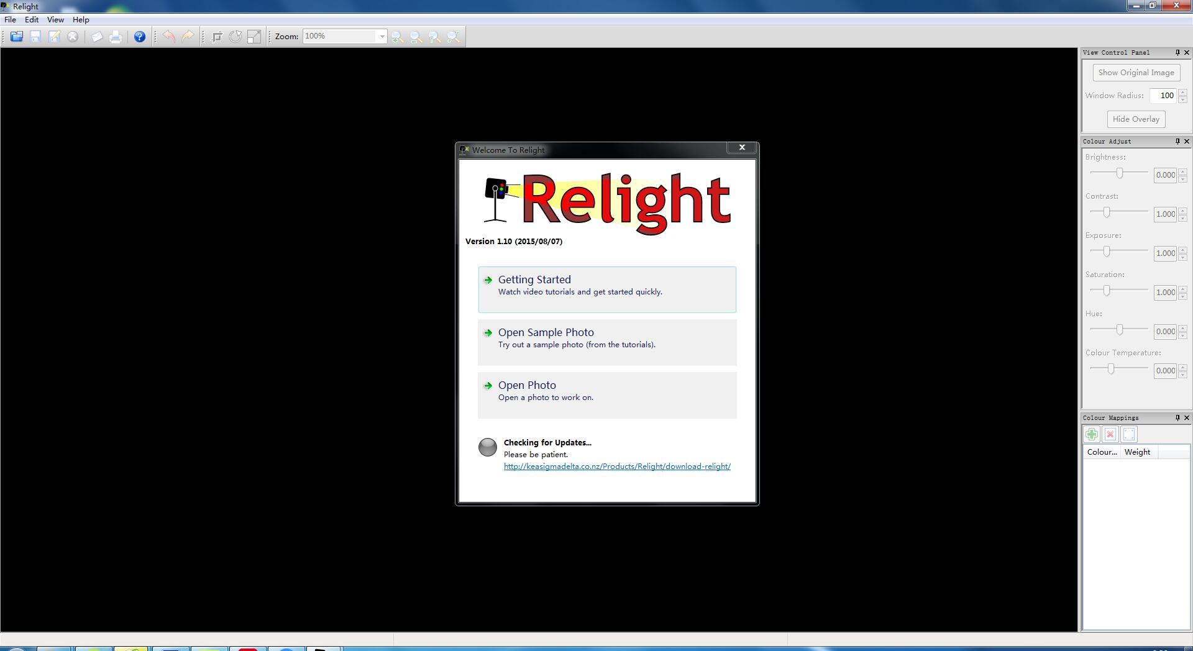Screen dimensions: 1193x651
Task: Click the Print icon in the toolbar
Action: pos(116,36)
